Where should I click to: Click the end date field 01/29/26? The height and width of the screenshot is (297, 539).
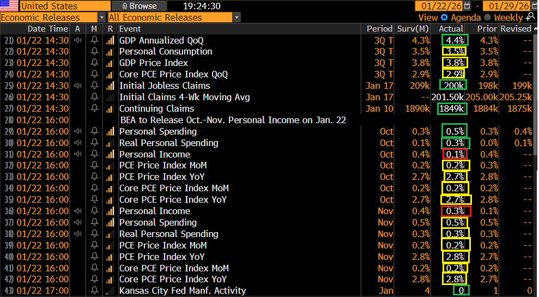(510, 7)
